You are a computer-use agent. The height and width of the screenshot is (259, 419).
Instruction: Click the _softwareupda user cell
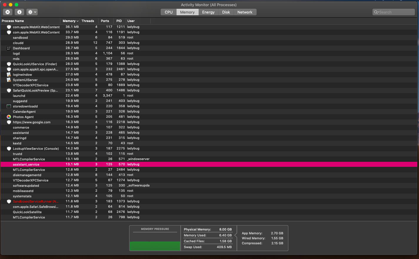(x=138, y=185)
